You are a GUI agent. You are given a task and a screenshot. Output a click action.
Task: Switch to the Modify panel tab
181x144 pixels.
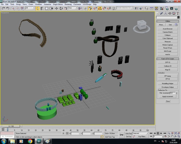(162, 13)
